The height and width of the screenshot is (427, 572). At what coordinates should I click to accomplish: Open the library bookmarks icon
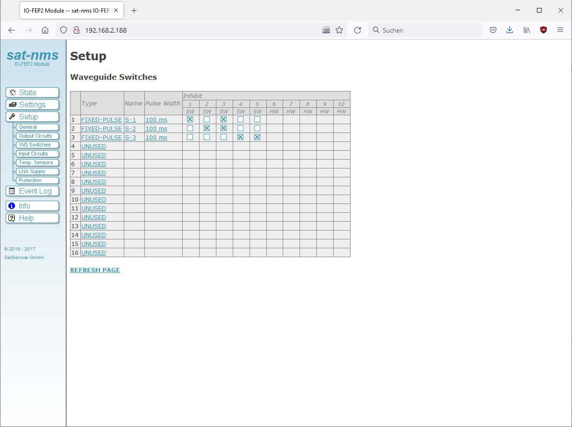point(527,30)
